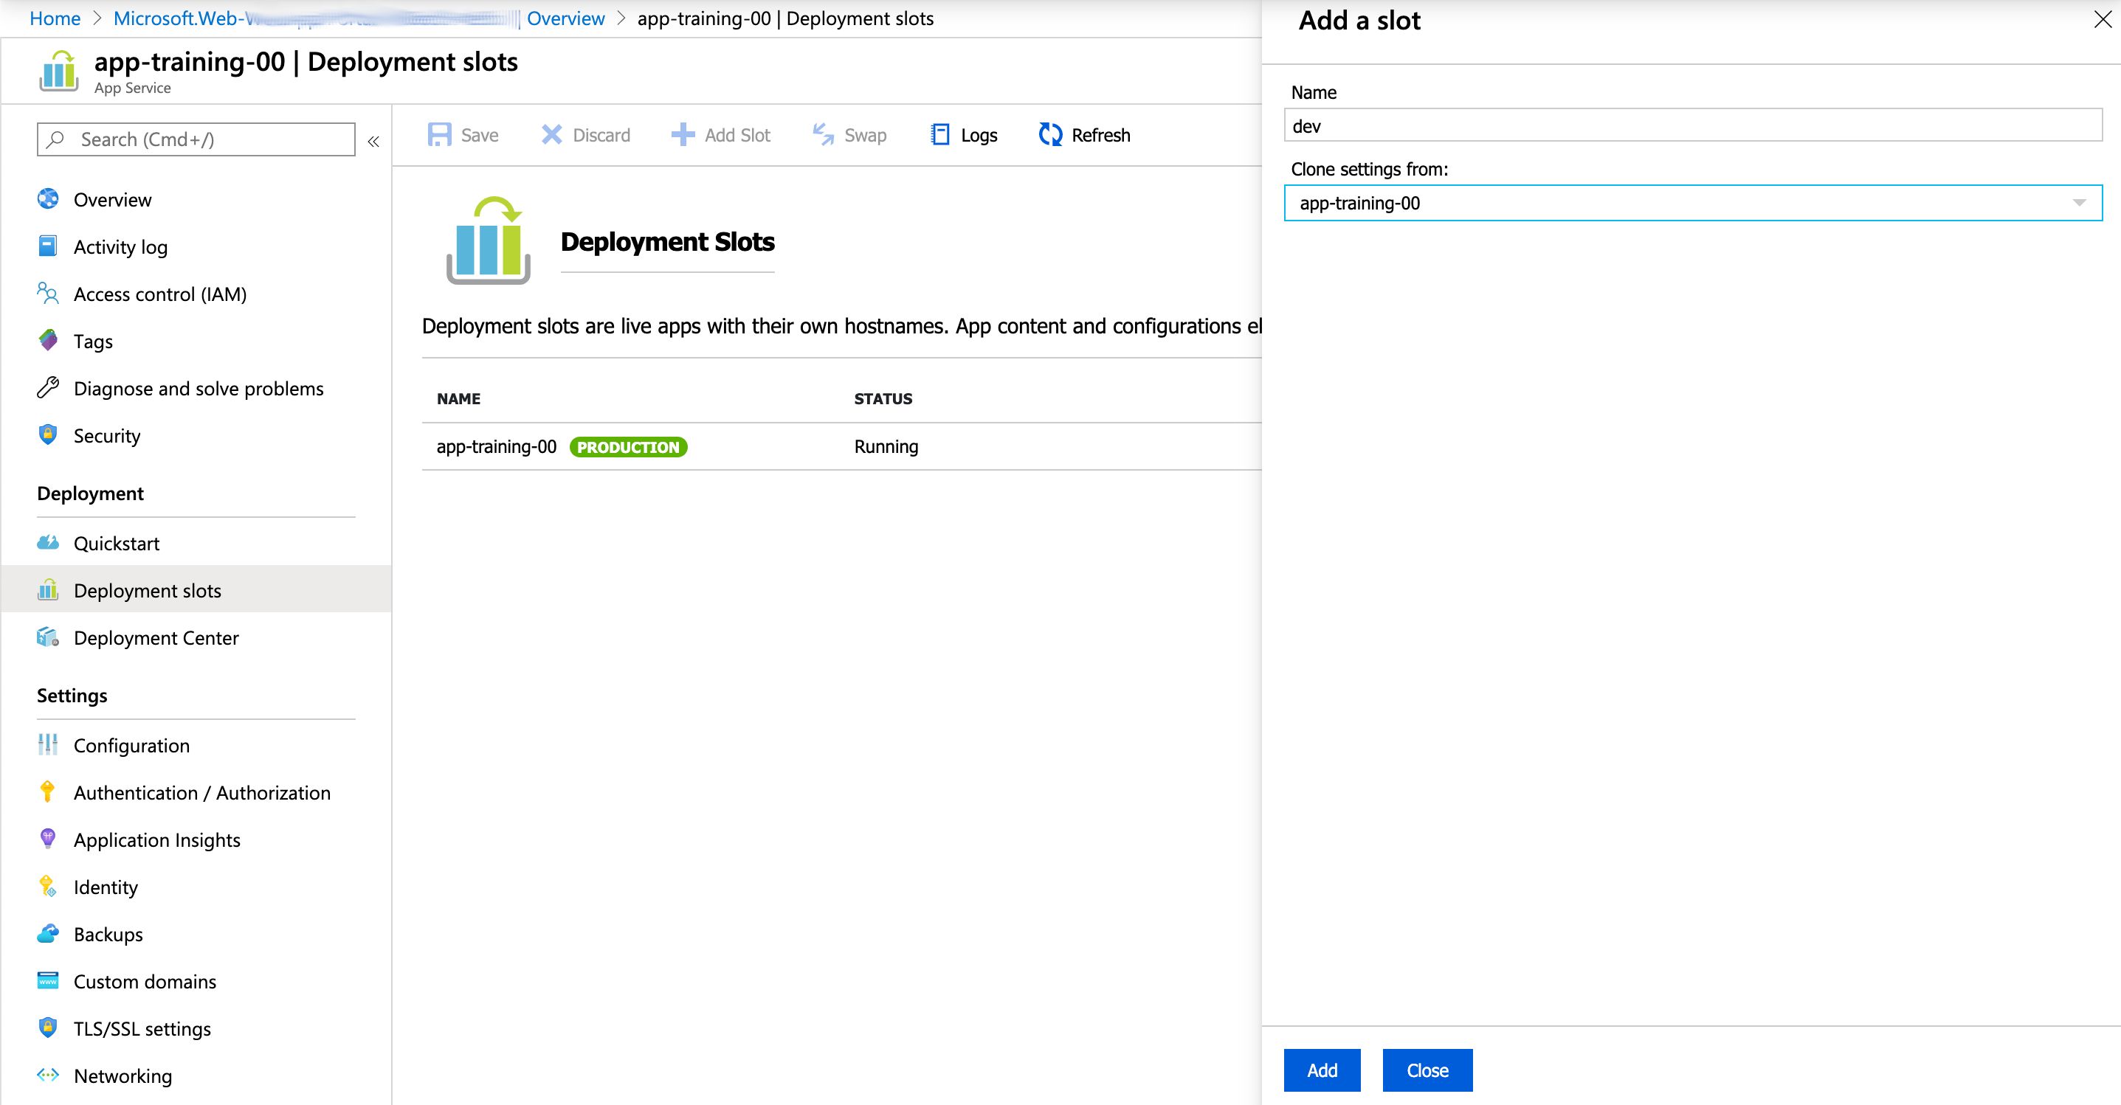This screenshot has width=2121, height=1105.
Task: Click the blue Close button
Action: click(x=1426, y=1070)
